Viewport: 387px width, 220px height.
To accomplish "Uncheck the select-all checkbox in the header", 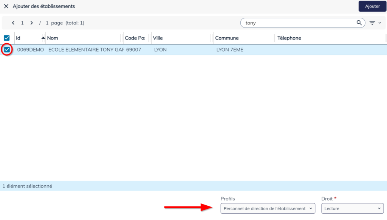I will 6,38.
